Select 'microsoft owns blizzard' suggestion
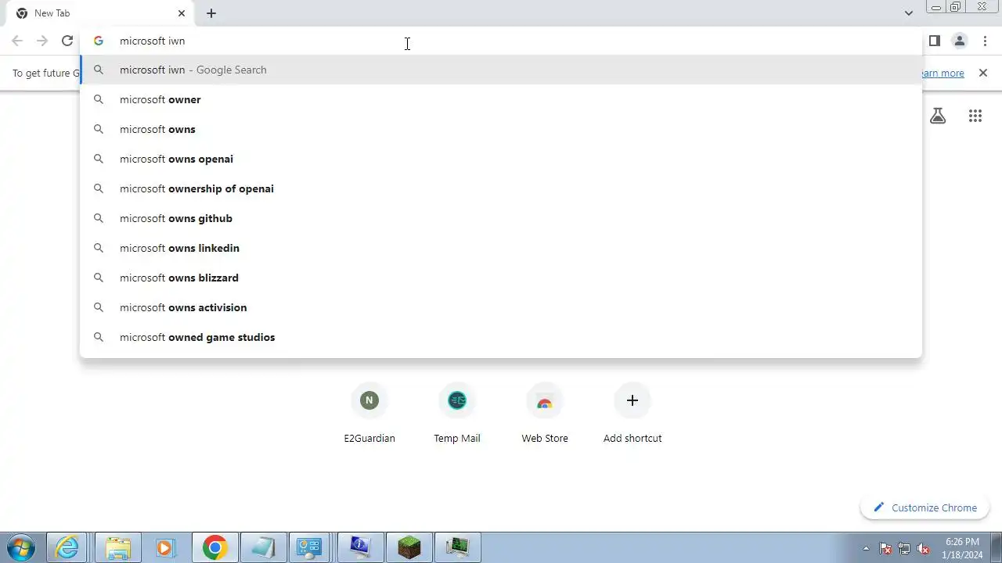 pos(501,278)
